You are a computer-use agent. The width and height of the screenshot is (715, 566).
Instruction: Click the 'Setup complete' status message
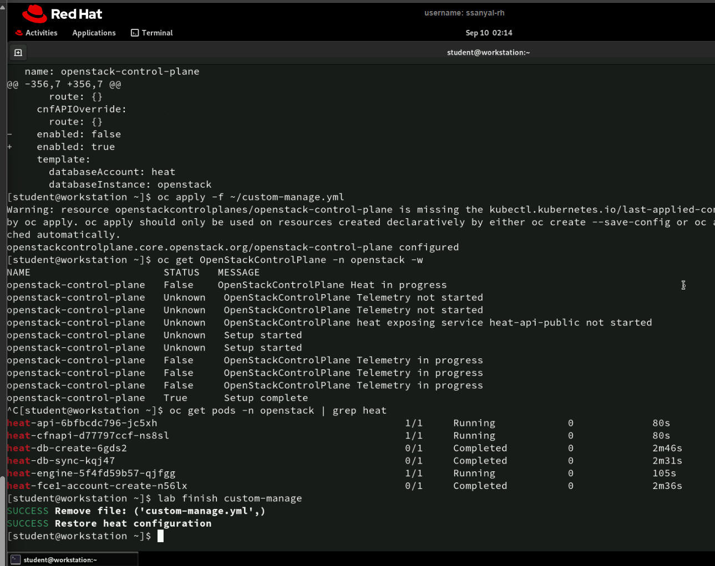click(266, 398)
